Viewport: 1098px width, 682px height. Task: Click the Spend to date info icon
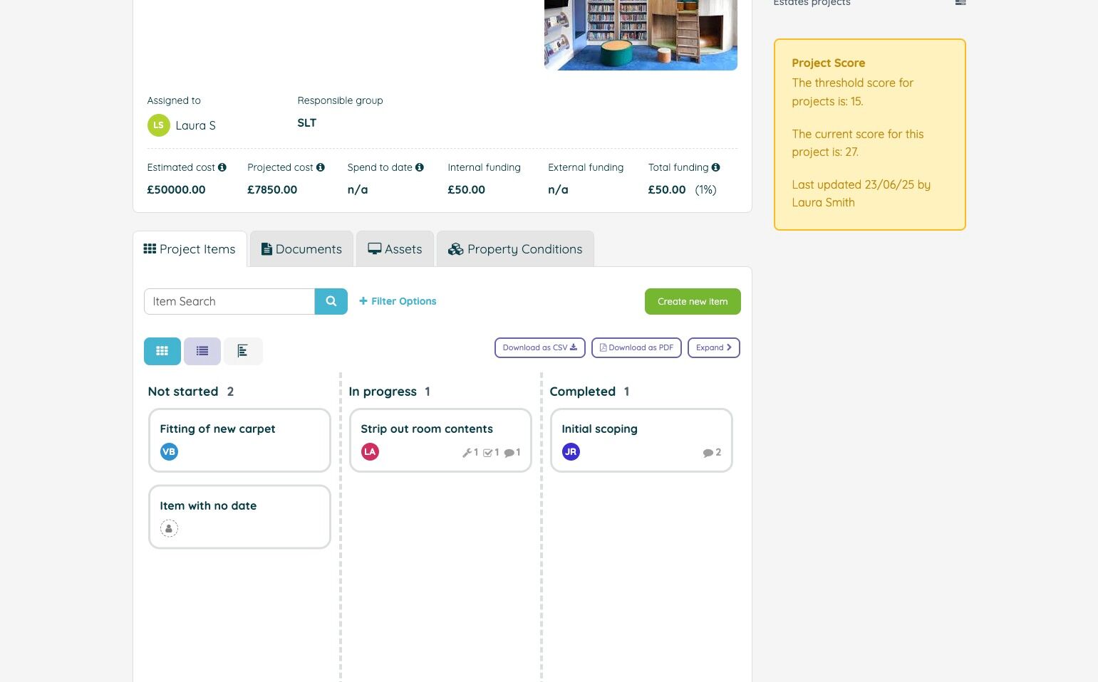pyautogui.click(x=420, y=167)
